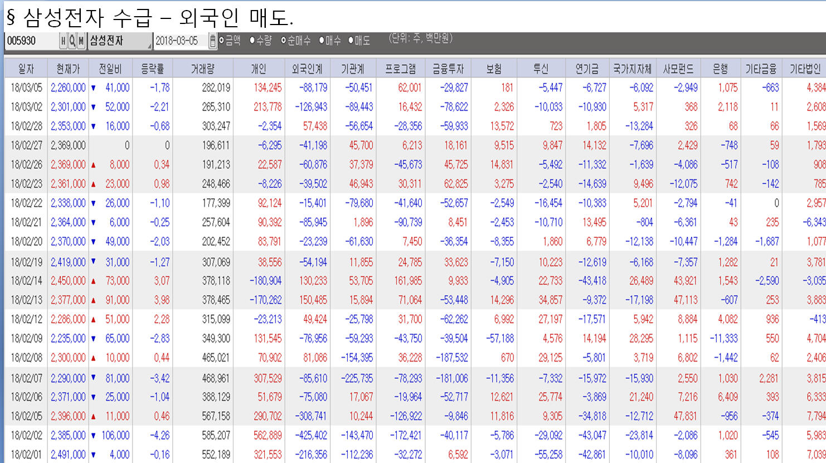Click the H history button beside stock code
Viewport: 826px width, 463px height.
(64, 41)
